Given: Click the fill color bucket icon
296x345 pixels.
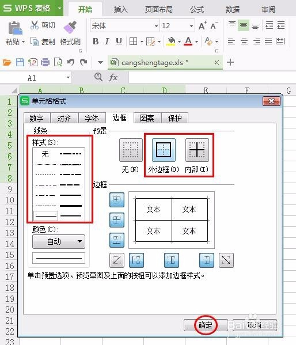Looking at the screenshot, I should (x=171, y=41).
